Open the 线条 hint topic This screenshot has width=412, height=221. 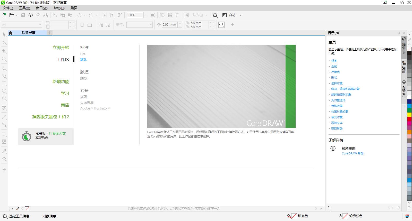(334, 61)
